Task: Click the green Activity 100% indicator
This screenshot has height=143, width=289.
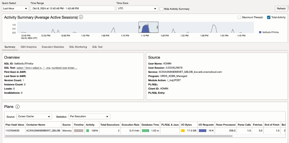Action: pyautogui.click(x=88, y=131)
